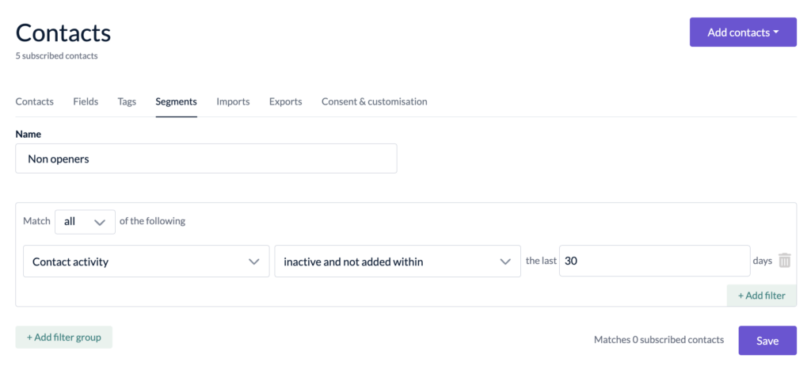This screenshot has height=374, width=811.
Task: Open the Consent & customisation tab
Action: (374, 101)
